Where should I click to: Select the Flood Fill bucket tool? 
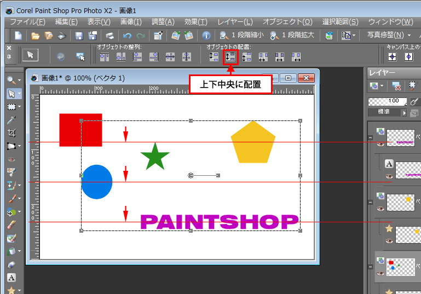[11, 251]
